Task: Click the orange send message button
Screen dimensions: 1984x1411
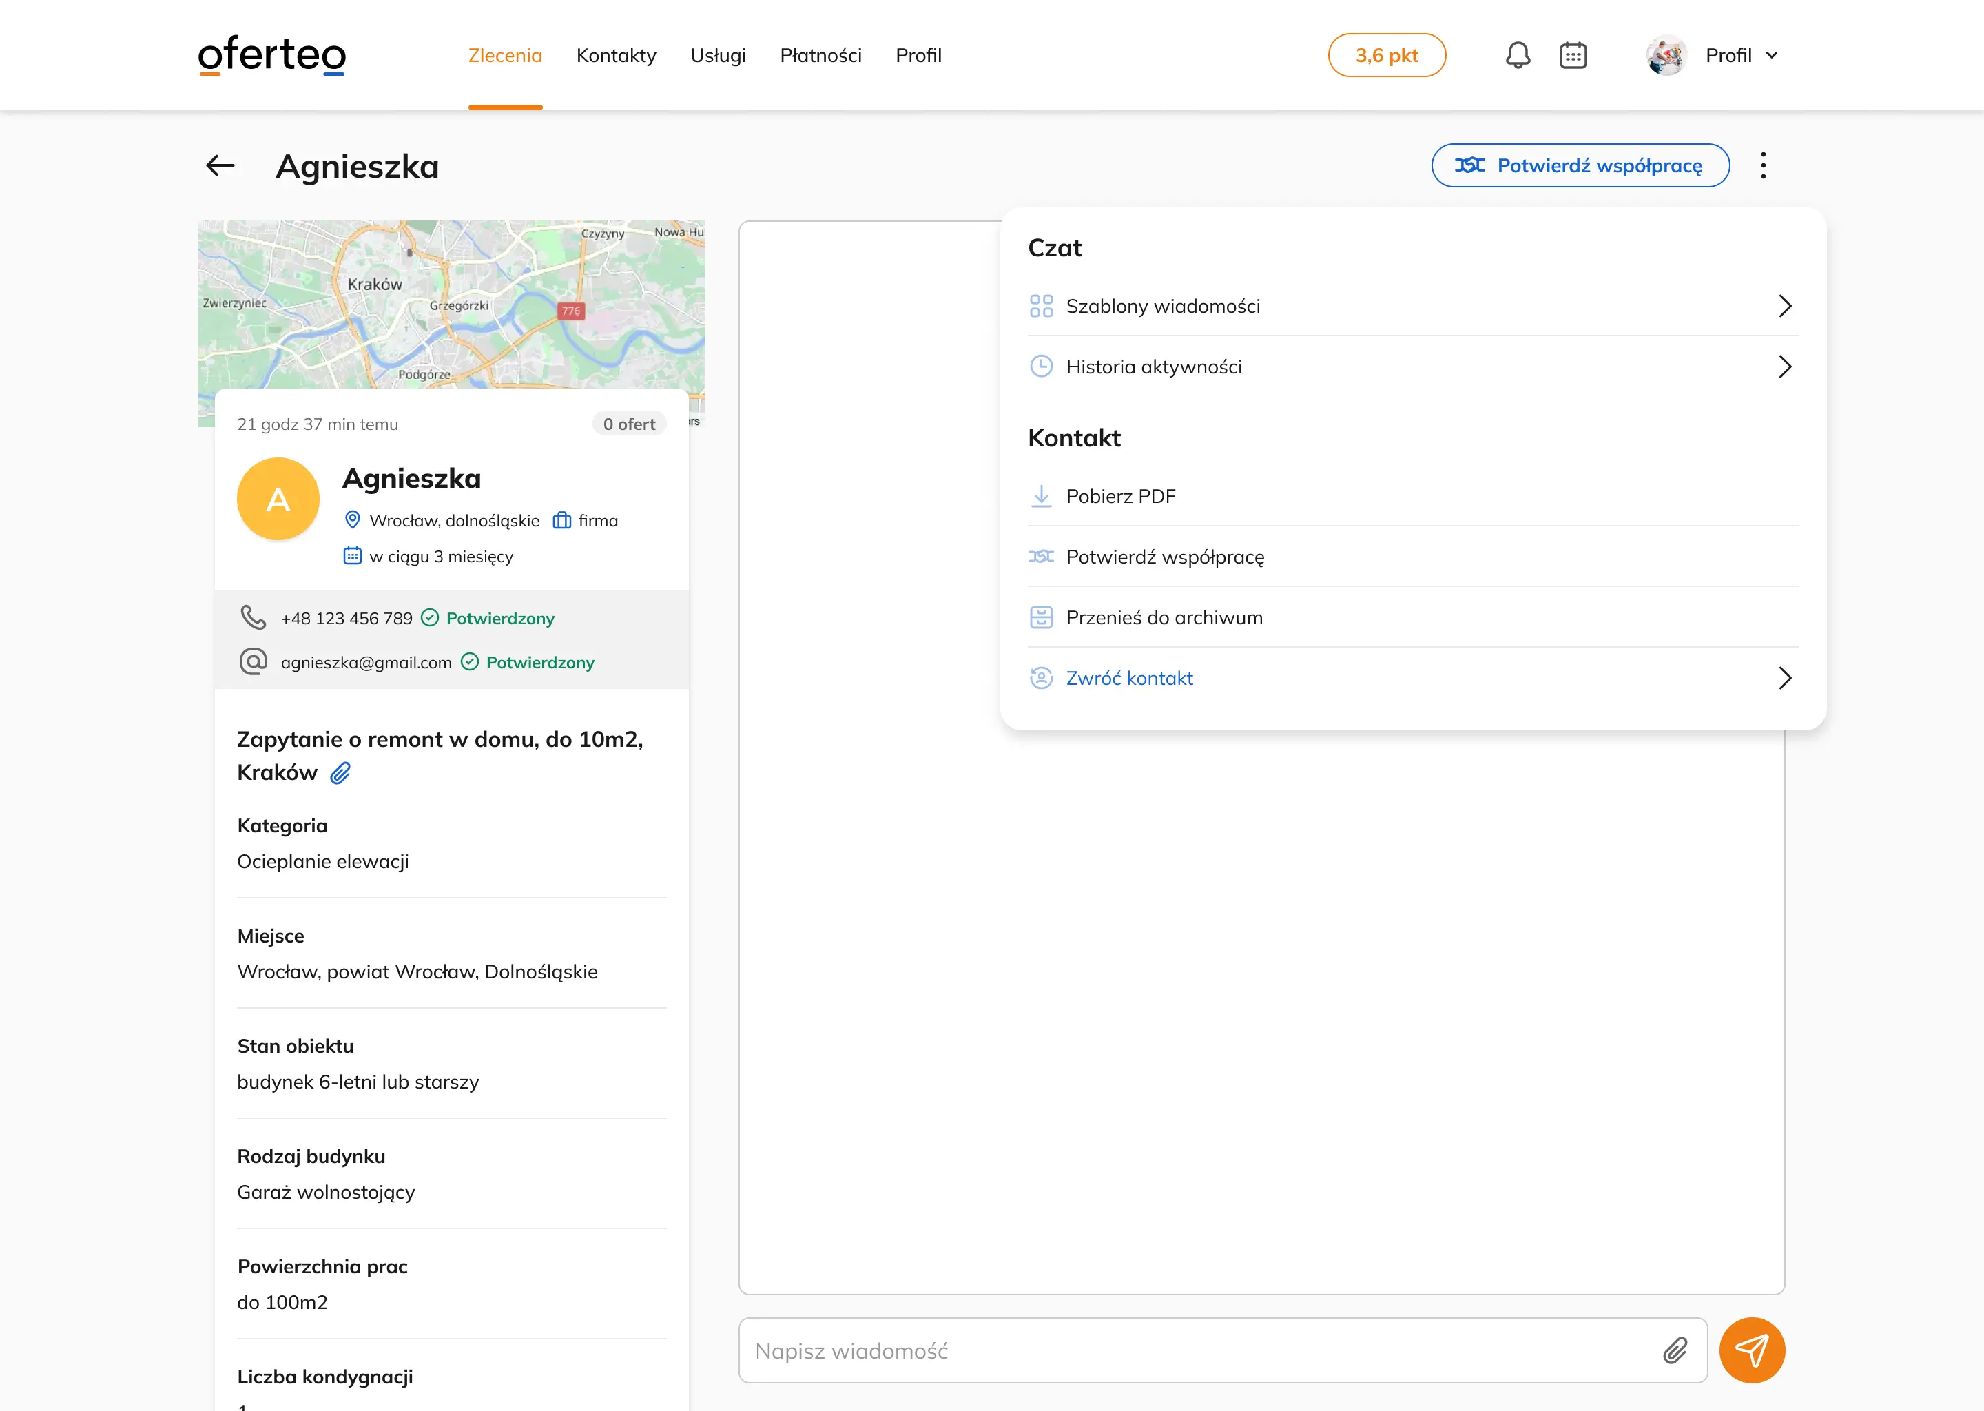Action: 1751,1350
